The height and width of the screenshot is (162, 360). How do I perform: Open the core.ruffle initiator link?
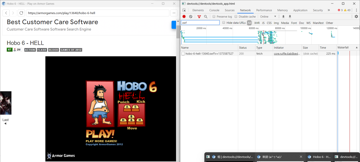pos(287,54)
